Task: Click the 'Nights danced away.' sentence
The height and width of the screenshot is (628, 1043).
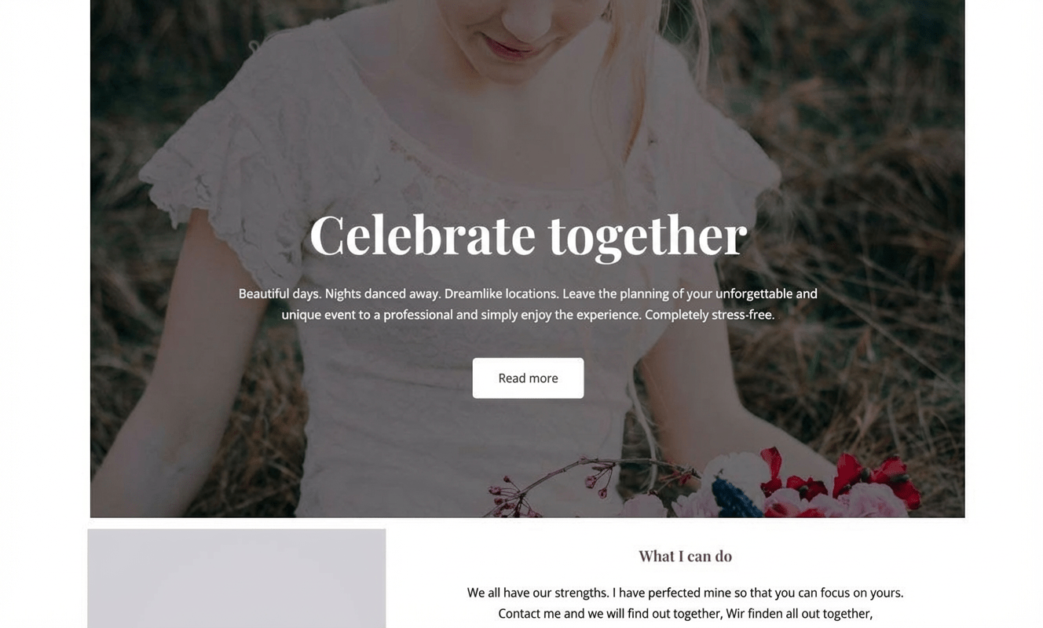Action: (382, 294)
